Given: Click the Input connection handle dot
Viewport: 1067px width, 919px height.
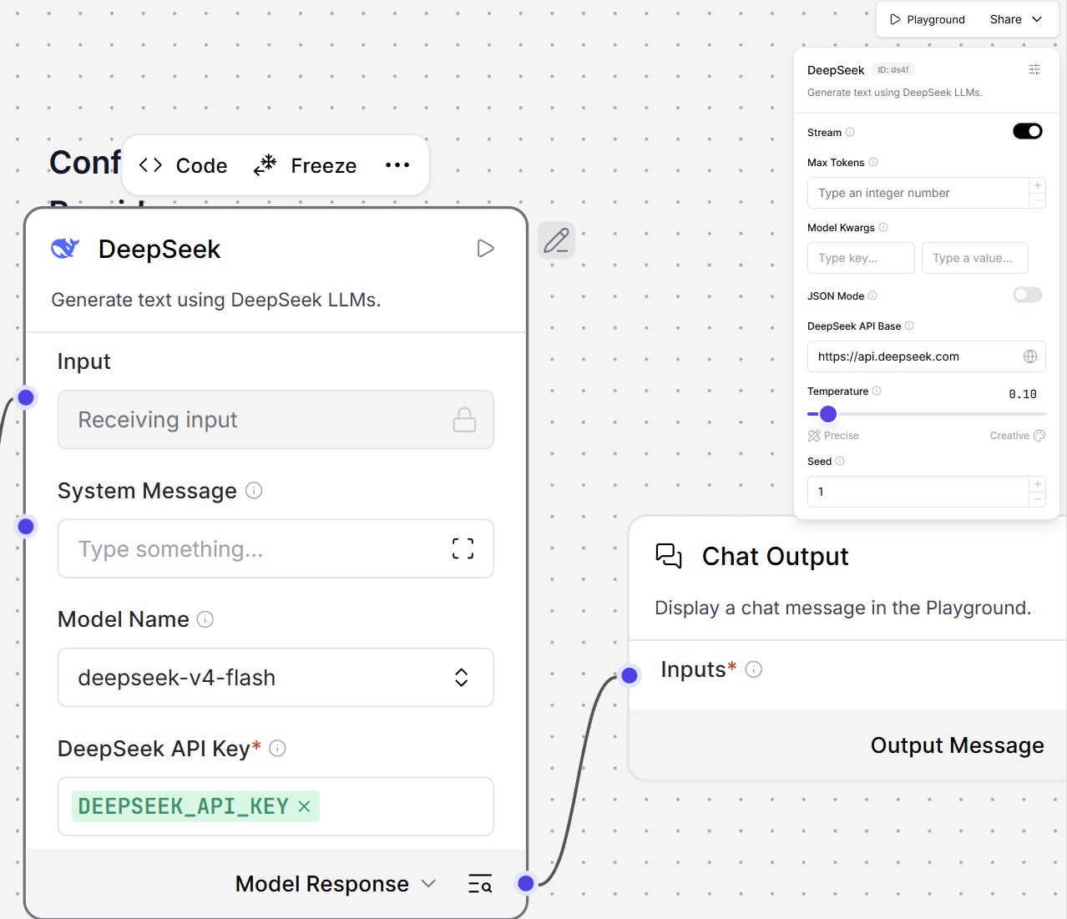Looking at the screenshot, I should click(x=26, y=397).
